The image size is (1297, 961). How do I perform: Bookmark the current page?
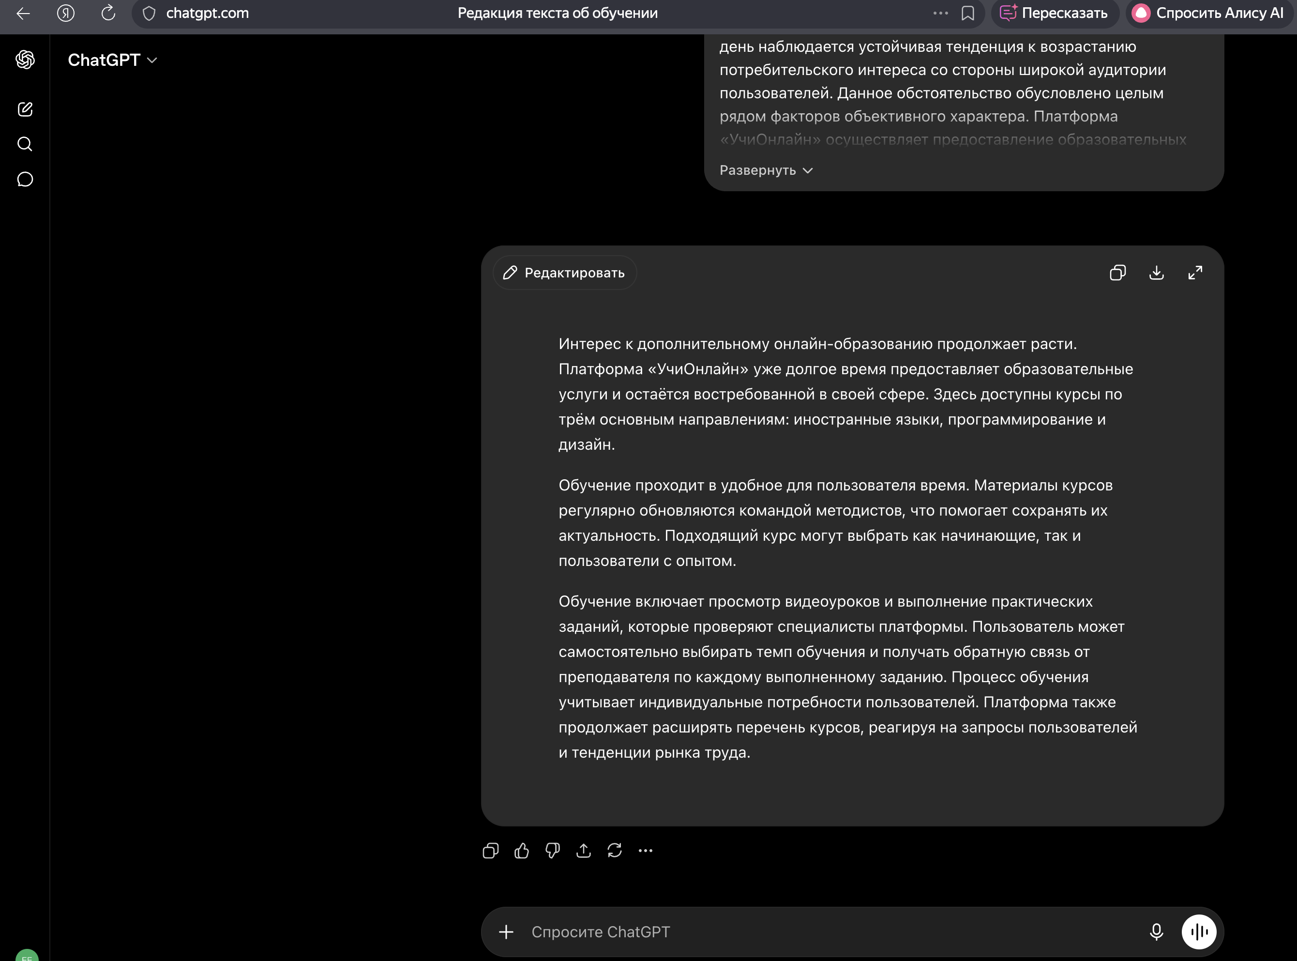(x=968, y=14)
